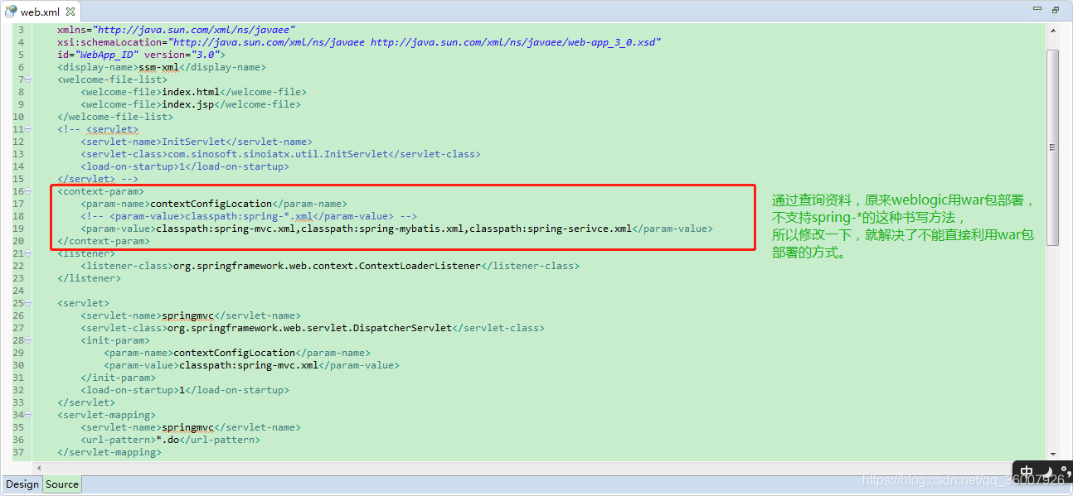1073x496 pixels.
Task: Click the display-name ssm-xml line
Action: [x=162, y=67]
